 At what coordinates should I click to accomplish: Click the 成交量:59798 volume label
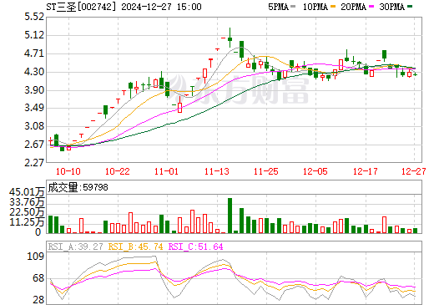point(78,187)
